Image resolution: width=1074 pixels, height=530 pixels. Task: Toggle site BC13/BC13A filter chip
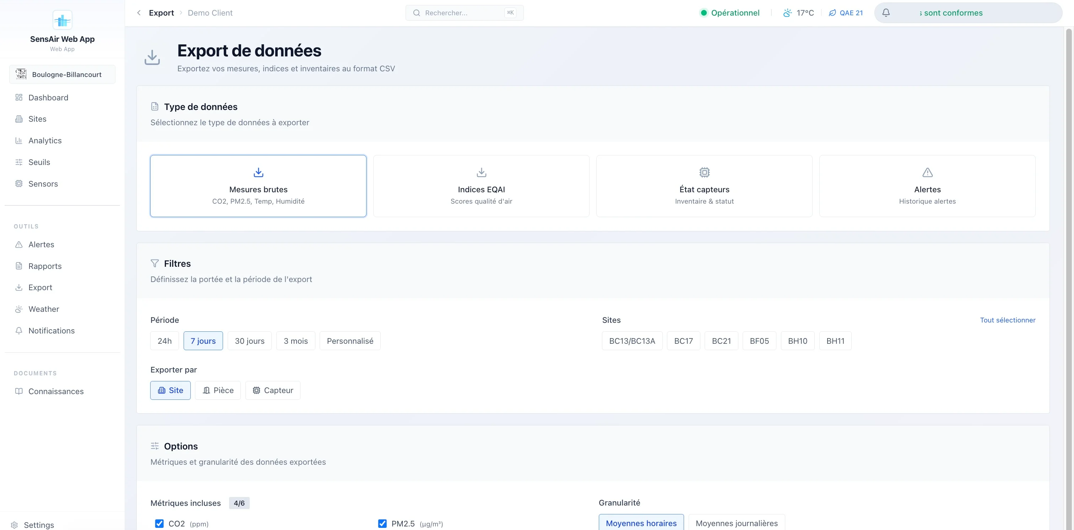632,341
